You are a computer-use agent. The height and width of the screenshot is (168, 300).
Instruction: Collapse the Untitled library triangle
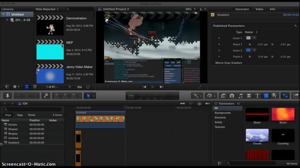click(3, 14)
